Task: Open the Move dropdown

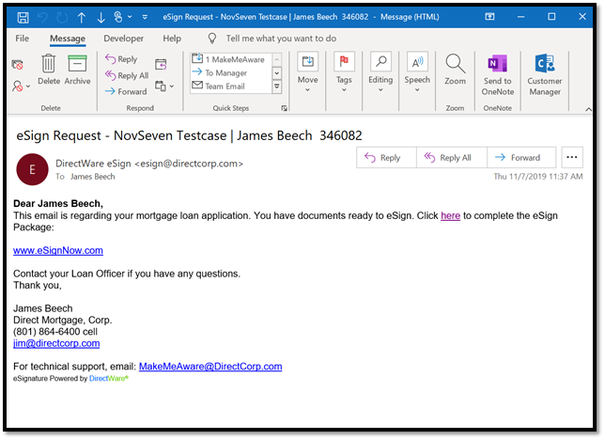Action: coord(307,72)
